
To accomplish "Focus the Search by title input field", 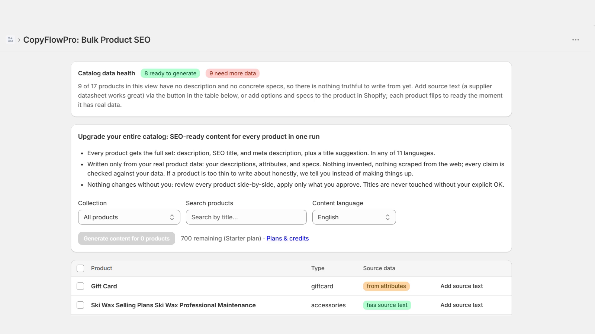I will point(246,217).
